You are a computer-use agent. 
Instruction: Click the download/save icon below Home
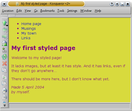(x=4, y=50)
